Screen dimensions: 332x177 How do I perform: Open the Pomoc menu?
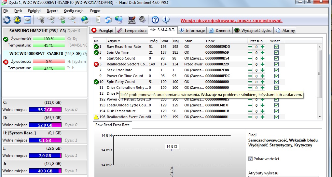click(95, 11)
